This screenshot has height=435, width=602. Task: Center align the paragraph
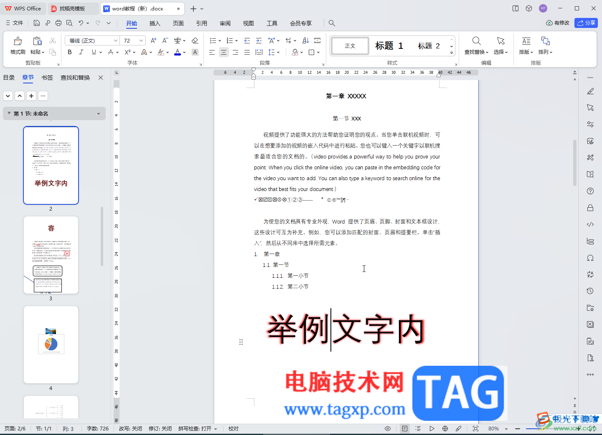224,52
